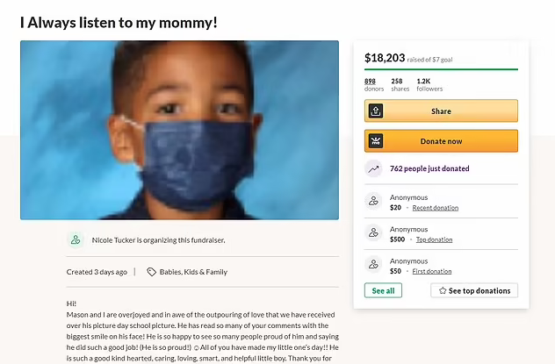Click the star icon in See top donations
Screen dimensions: 555x364
443,290
